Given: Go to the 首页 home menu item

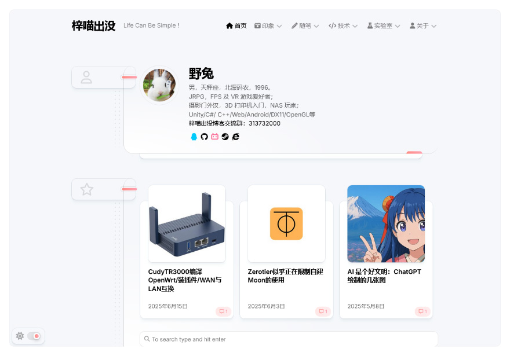Looking at the screenshot, I should point(236,26).
